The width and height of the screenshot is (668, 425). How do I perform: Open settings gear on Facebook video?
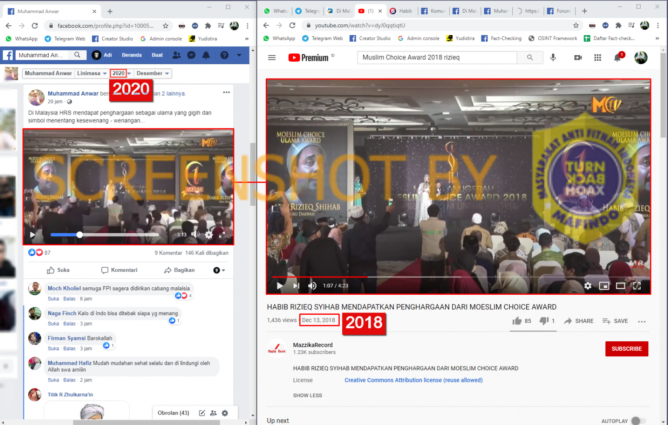(x=209, y=235)
